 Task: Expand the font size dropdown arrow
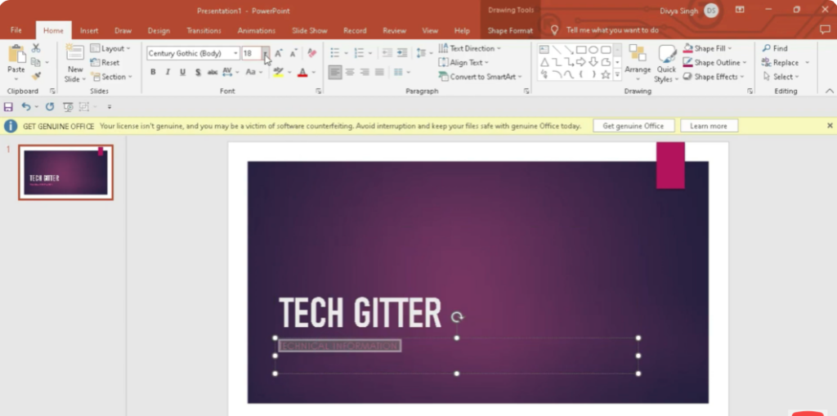266,53
